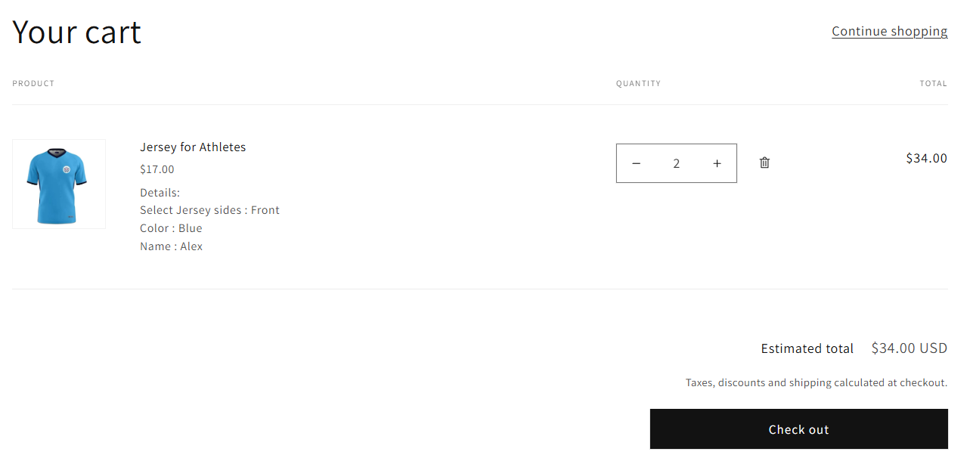Increase jersey quantity with plus icon

coord(717,163)
